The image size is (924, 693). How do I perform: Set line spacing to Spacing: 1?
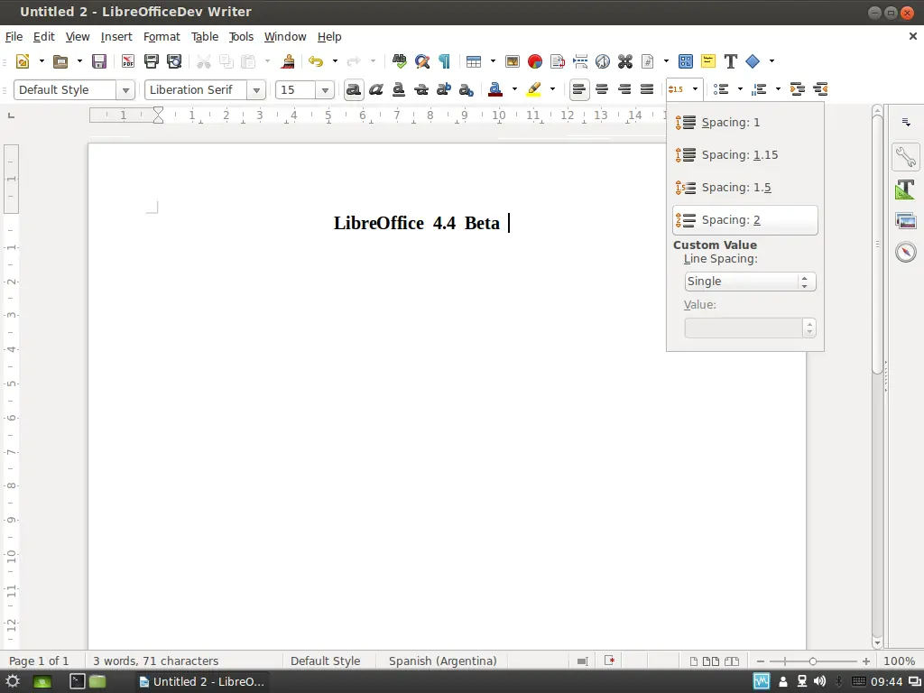[744, 123]
